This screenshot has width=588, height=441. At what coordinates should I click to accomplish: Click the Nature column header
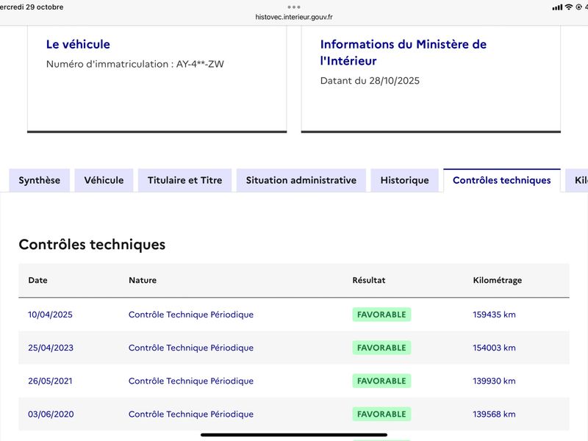point(143,280)
